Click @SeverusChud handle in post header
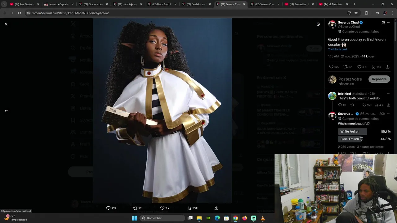397x223 pixels. [x=349, y=27]
